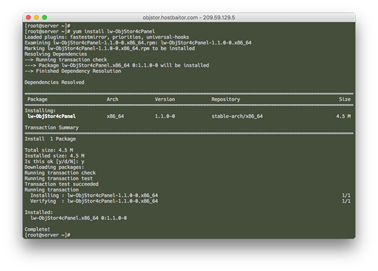Click the 'yum install lw-ObjStor4cPanel' command line

coord(90,32)
